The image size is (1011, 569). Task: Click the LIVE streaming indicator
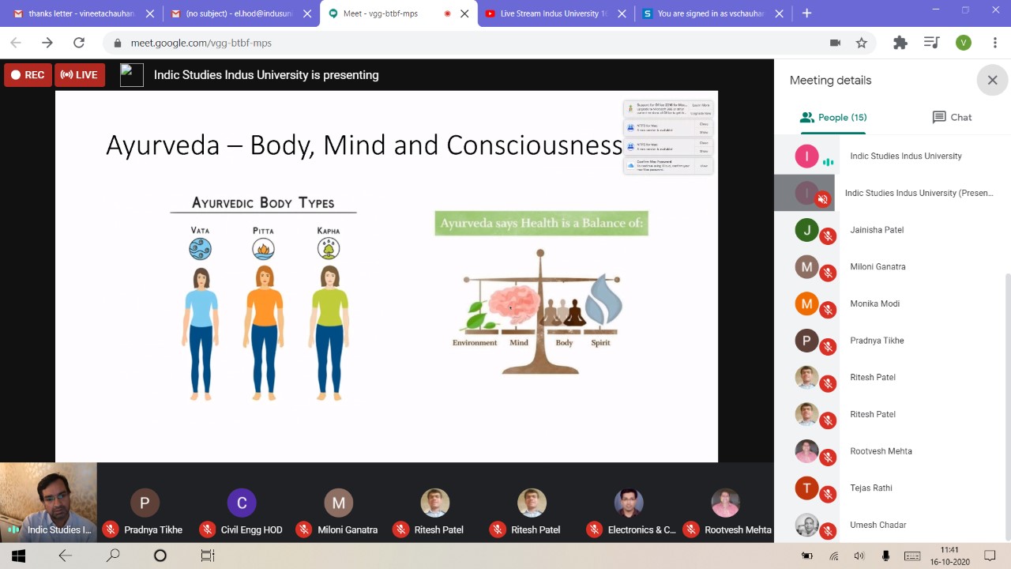click(x=80, y=75)
